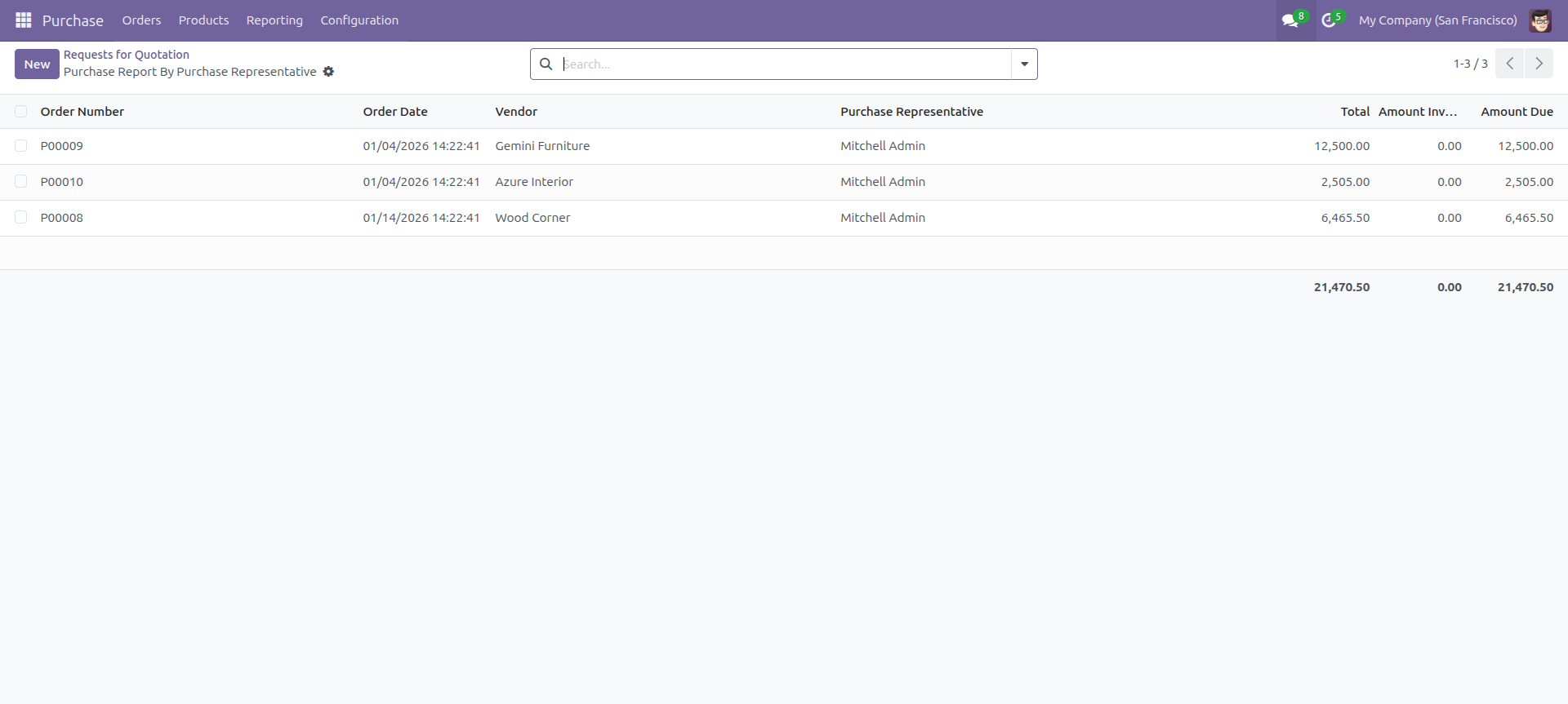Open the Products menu
Image resolution: width=1568 pixels, height=704 pixels.
(203, 20)
